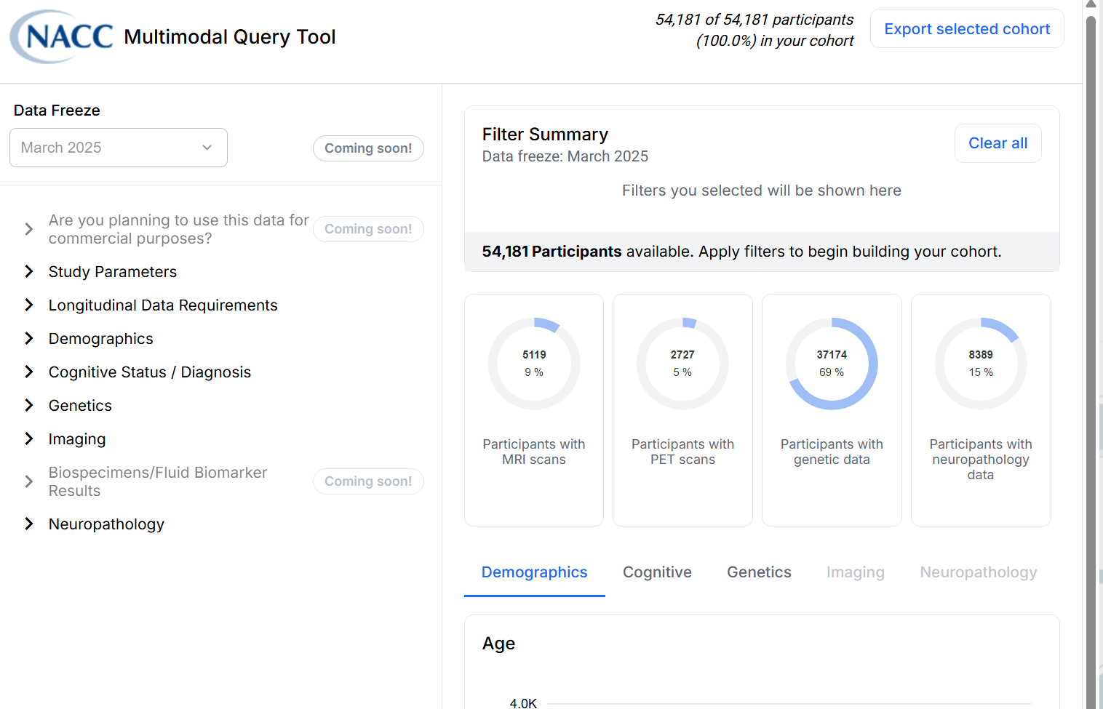
Task: Click Export selected cohort
Action: [x=966, y=28]
